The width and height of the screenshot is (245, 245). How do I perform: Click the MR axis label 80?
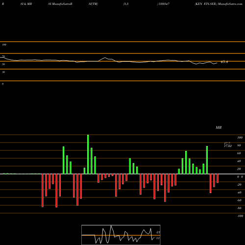click(x=239, y=146)
